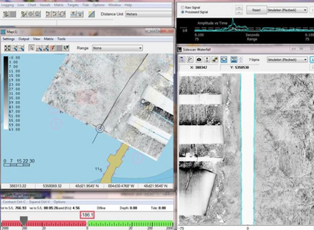This screenshot has width=314, height=230.
Task: Click the X coordinate field showing 388342
Action: point(199,68)
